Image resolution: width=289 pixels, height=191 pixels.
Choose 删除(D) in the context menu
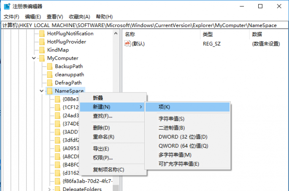113,128
